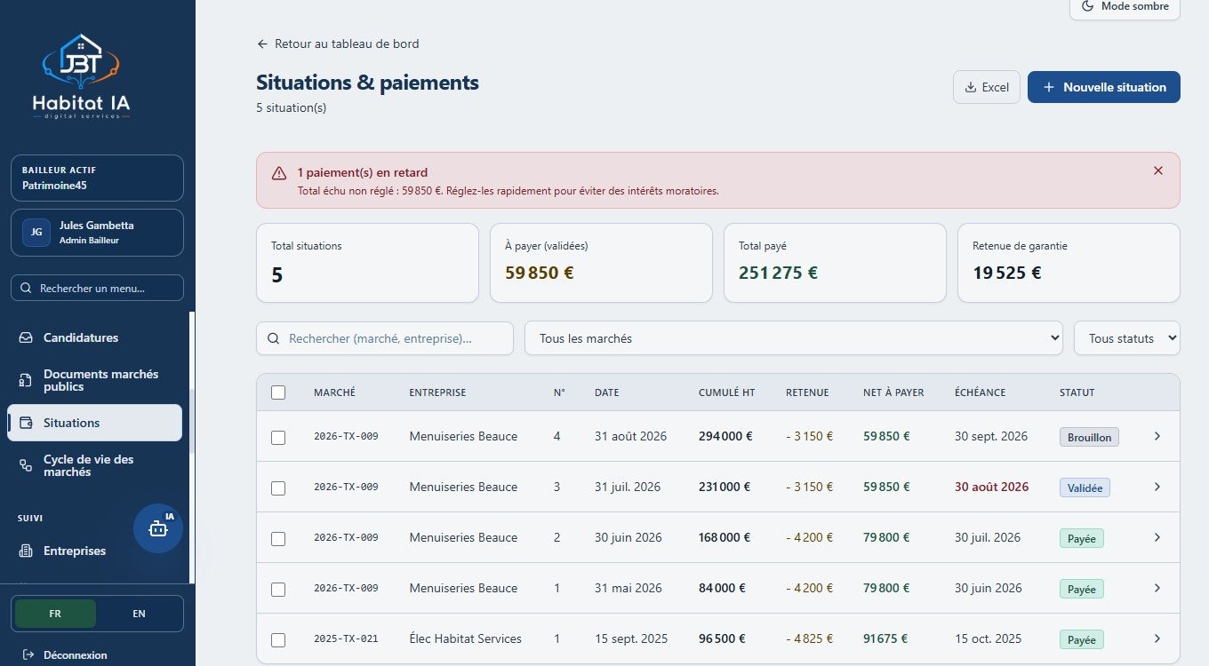
Task: Dismiss the late payment alert
Action: click(1157, 170)
